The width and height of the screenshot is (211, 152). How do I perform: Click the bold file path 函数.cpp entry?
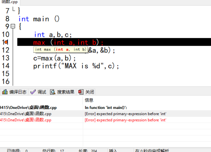point(28,108)
